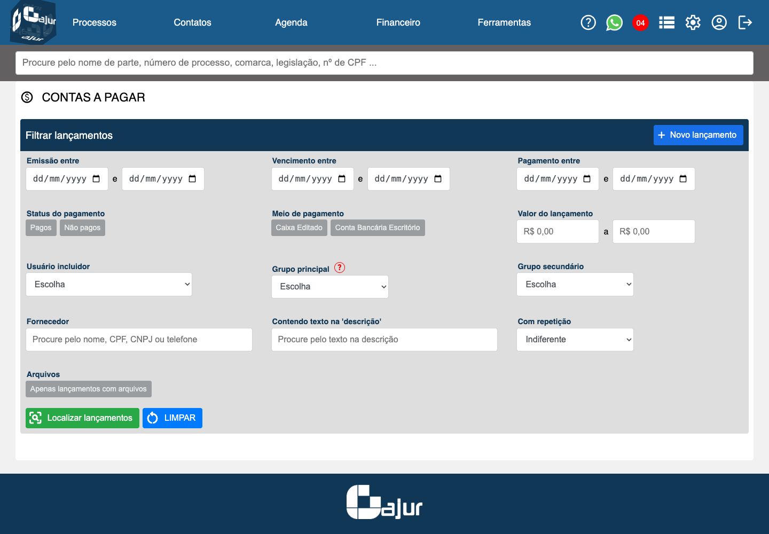Toggle the Não pagos status filter
The width and height of the screenshot is (769, 534).
point(82,227)
